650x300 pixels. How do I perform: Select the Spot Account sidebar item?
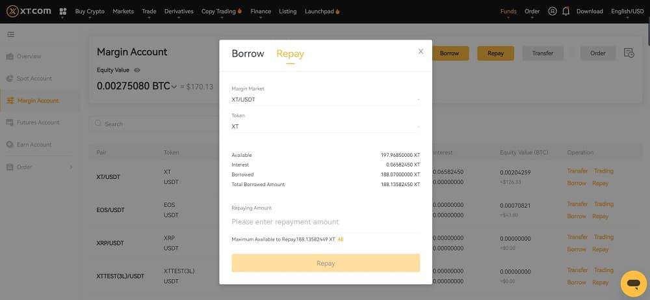click(40, 79)
